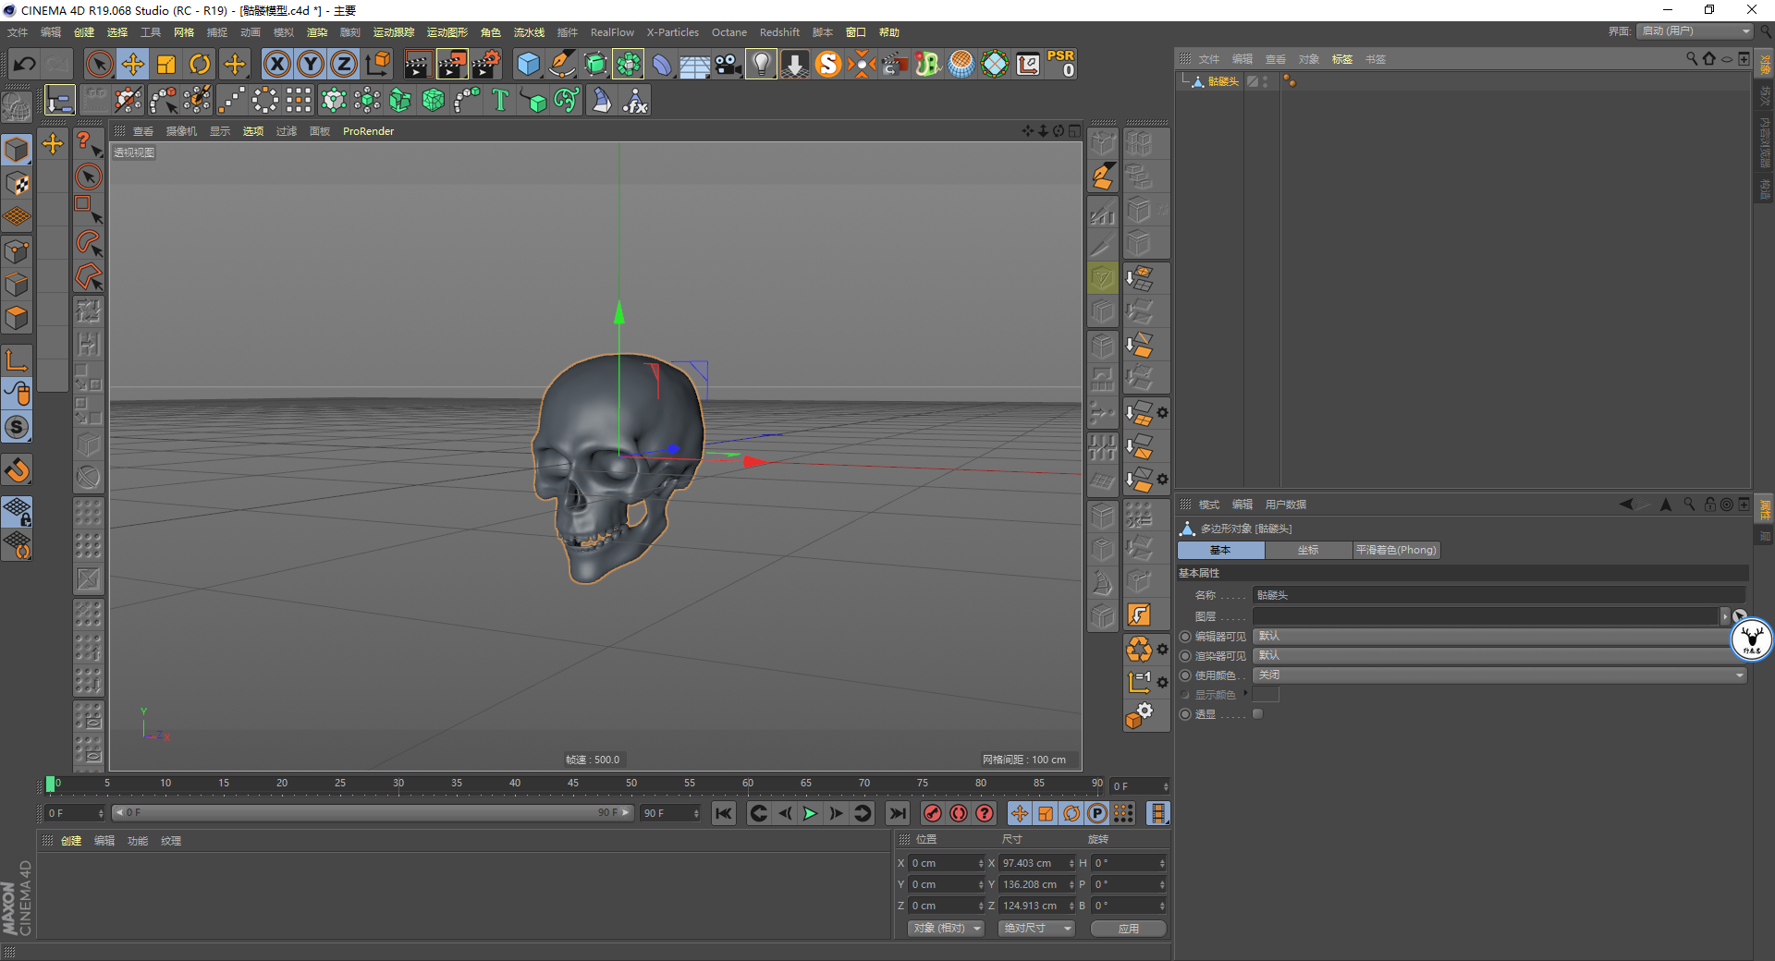The height and width of the screenshot is (961, 1775).
Task: Select the Rotate tool in top toolbar
Action: [x=200, y=64]
